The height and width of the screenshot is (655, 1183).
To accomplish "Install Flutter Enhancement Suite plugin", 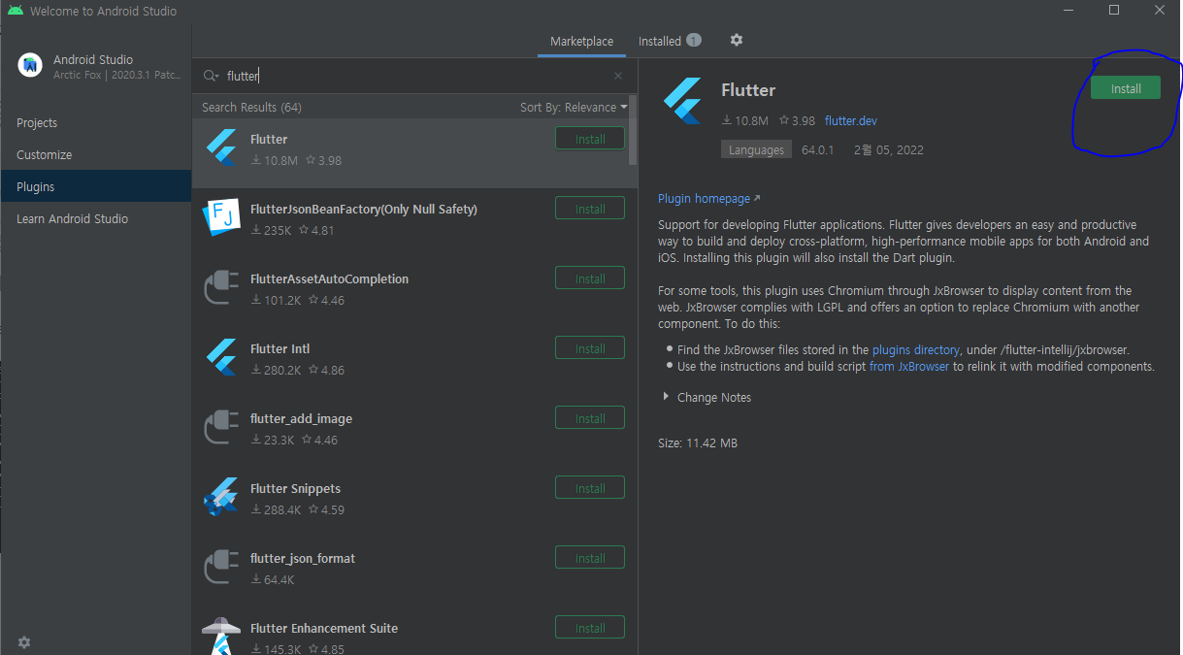I will [x=590, y=628].
